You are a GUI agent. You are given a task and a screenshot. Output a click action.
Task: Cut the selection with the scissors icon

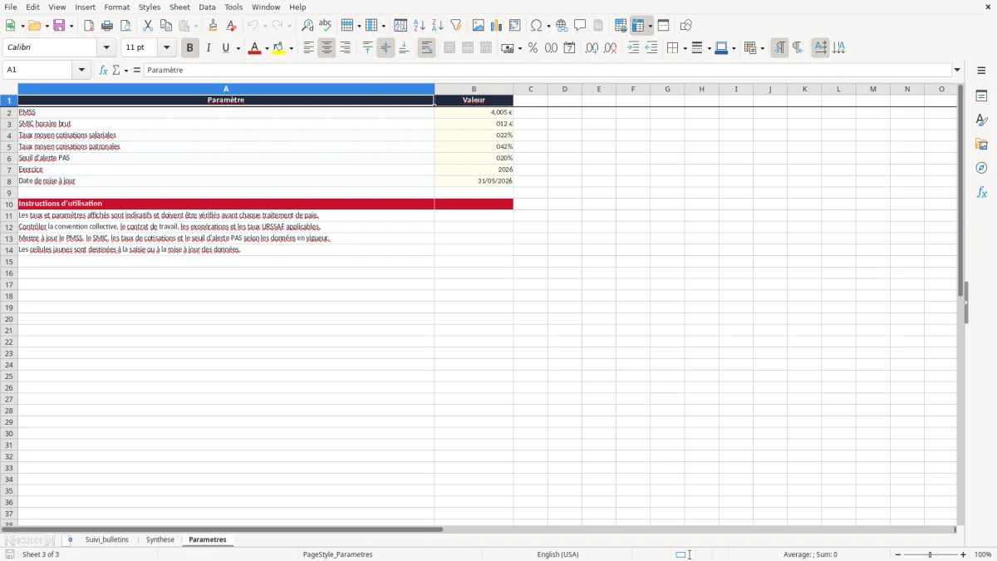[x=148, y=26]
